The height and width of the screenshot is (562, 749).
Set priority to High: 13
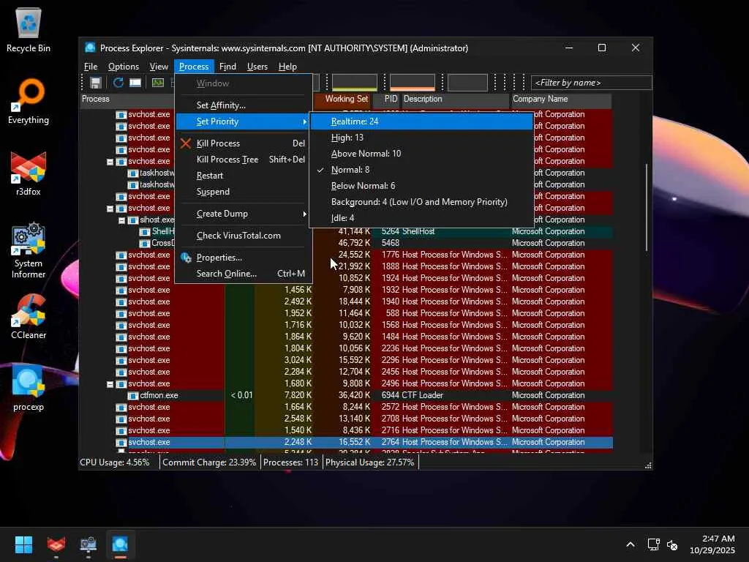pos(421,138)
